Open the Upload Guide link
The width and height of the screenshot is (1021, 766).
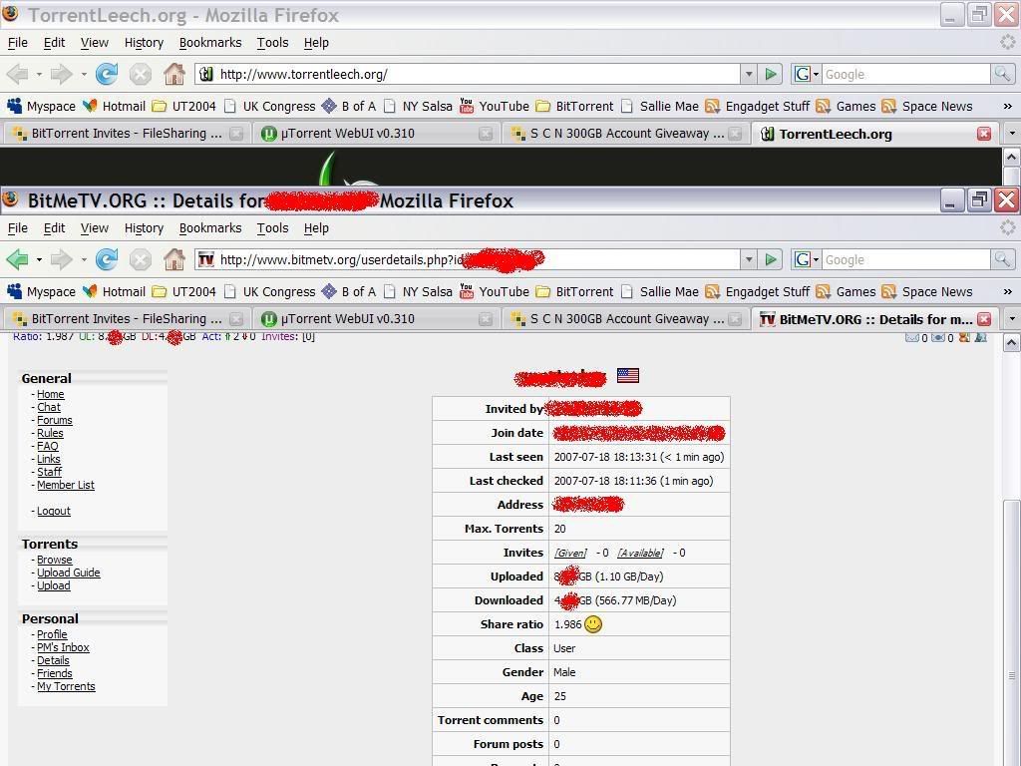coord(69,573)
